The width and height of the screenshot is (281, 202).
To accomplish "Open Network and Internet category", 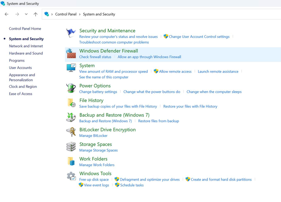I will (x=26, y=46).
